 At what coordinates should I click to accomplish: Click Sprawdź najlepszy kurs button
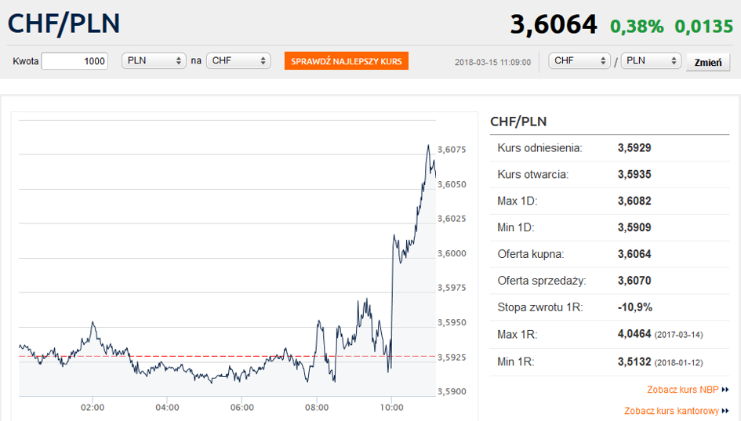pyautogui.click(x=347, y=61)
